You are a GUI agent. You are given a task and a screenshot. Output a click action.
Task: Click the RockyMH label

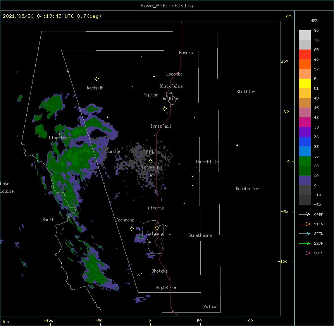(x=95, y=88)
